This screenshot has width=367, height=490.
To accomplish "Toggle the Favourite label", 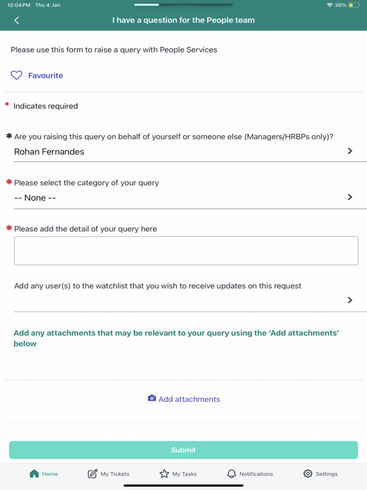I will (x=46, y=75).
